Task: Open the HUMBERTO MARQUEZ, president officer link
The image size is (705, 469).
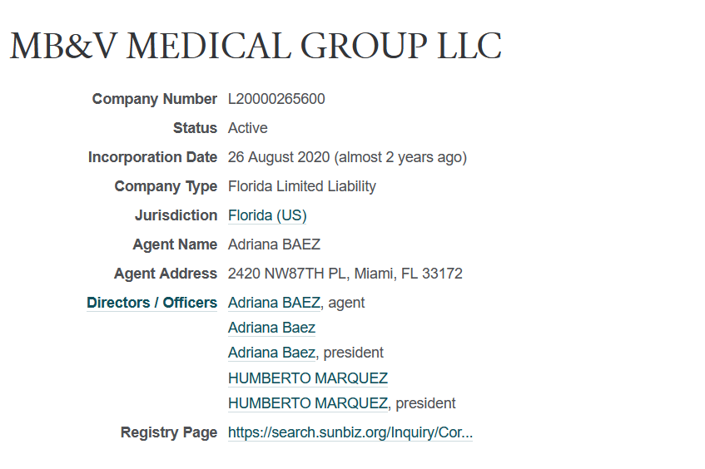Action: click(x=307, y=403)
